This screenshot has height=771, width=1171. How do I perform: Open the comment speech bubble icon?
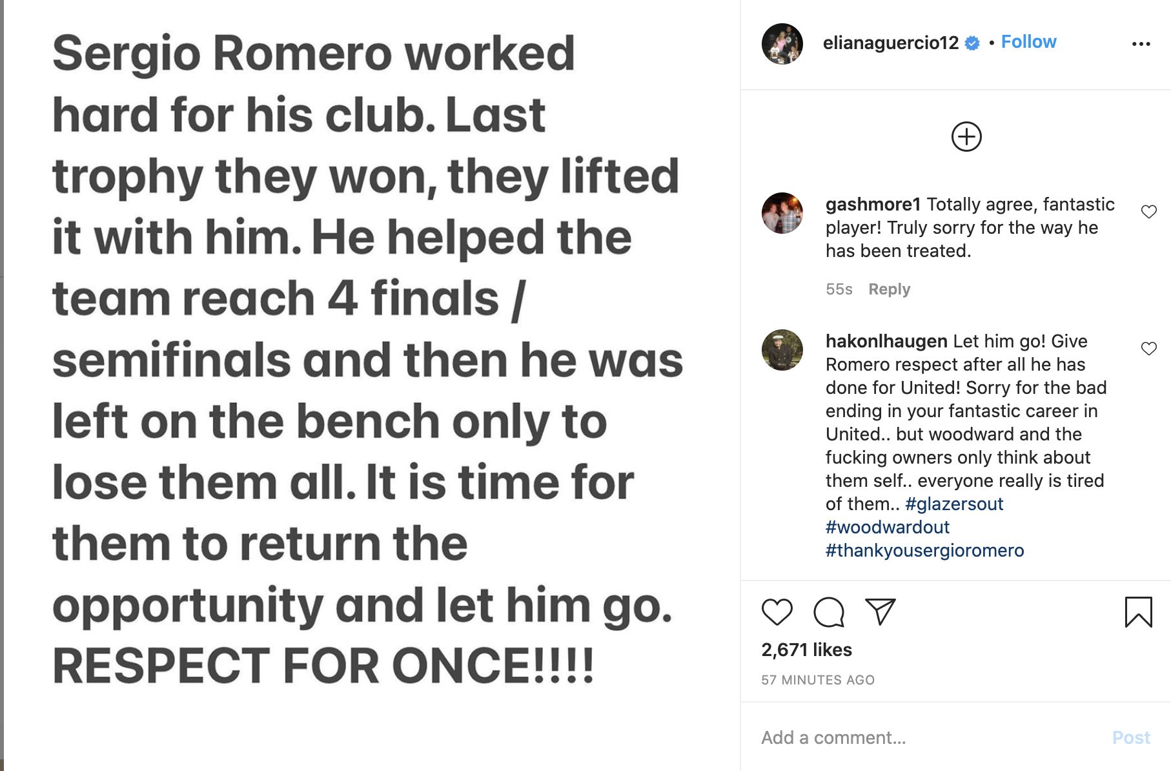point(829,612)
